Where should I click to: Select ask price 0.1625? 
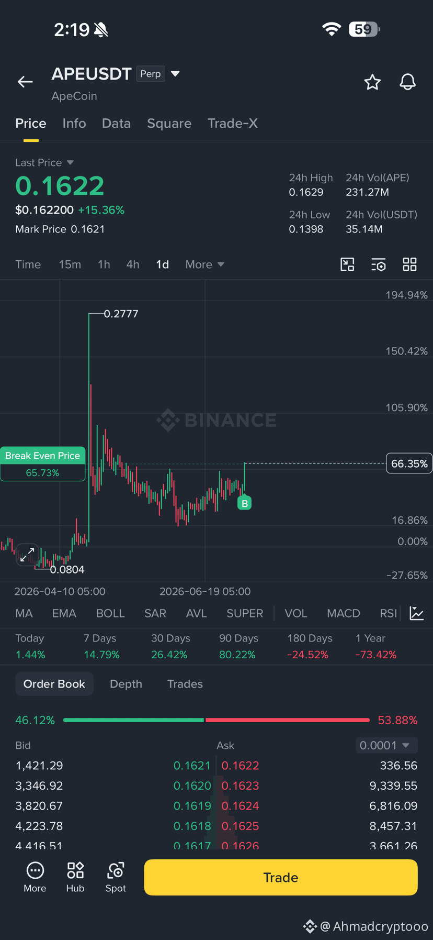[x=240, y=826]
